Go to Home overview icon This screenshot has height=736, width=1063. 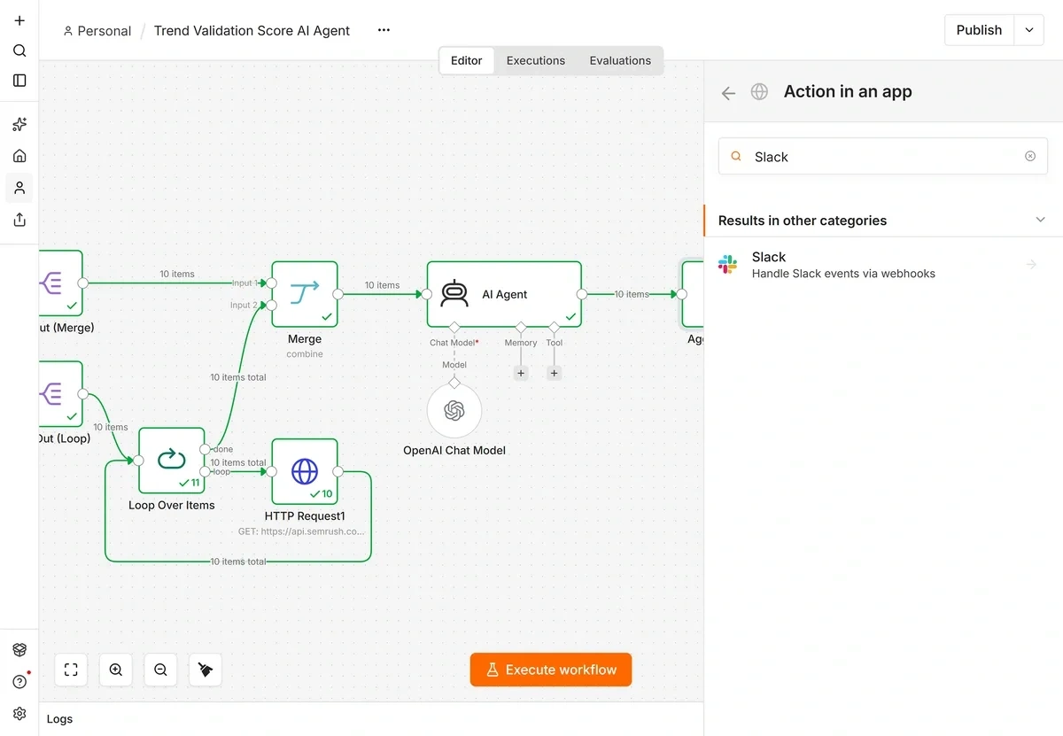[19, 156]
